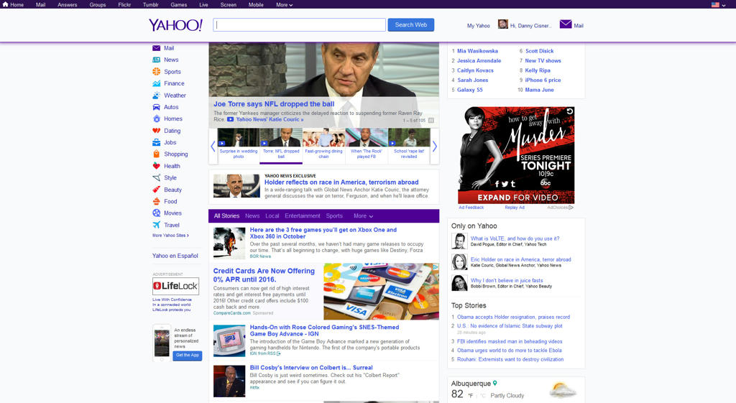
Task: Click the Search Web button
Action: point(410,25)
